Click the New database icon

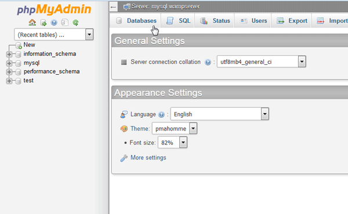tap(19, 45)
